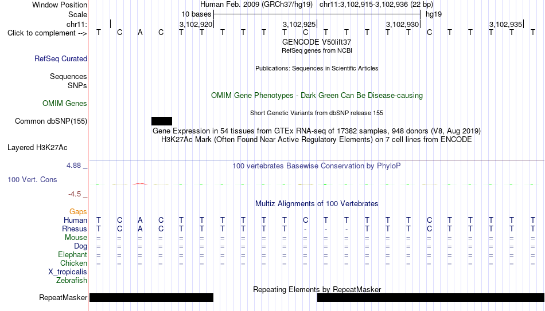The width and height of the screenshot is (545, 311).
Task: Click base A in the complement sequence row
Action: (x=140, y=33)
